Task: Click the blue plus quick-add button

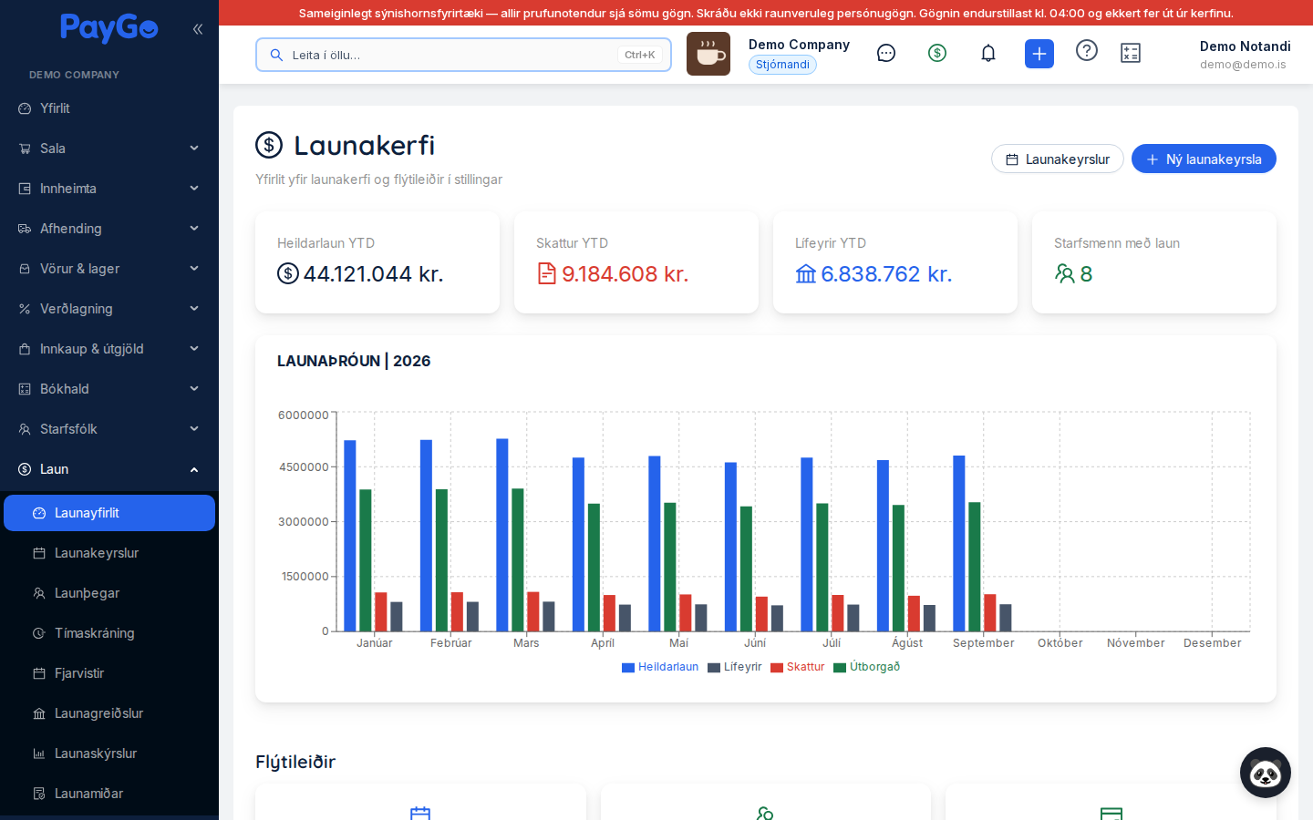Action: (x=1039, y=54)
